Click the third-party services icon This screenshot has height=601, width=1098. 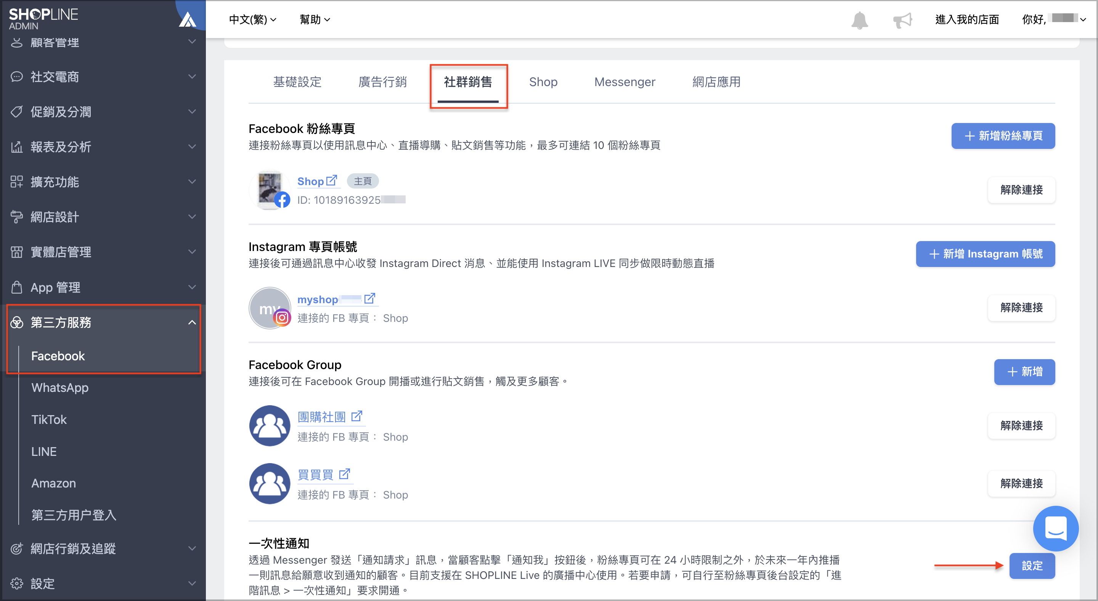[17, 323]
